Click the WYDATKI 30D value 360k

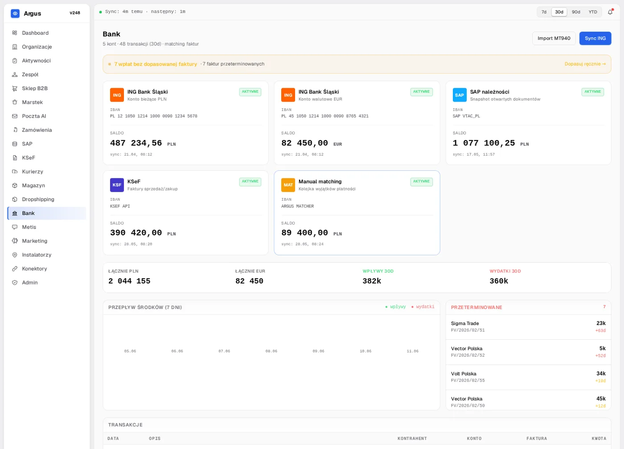[x=499, y=281]
